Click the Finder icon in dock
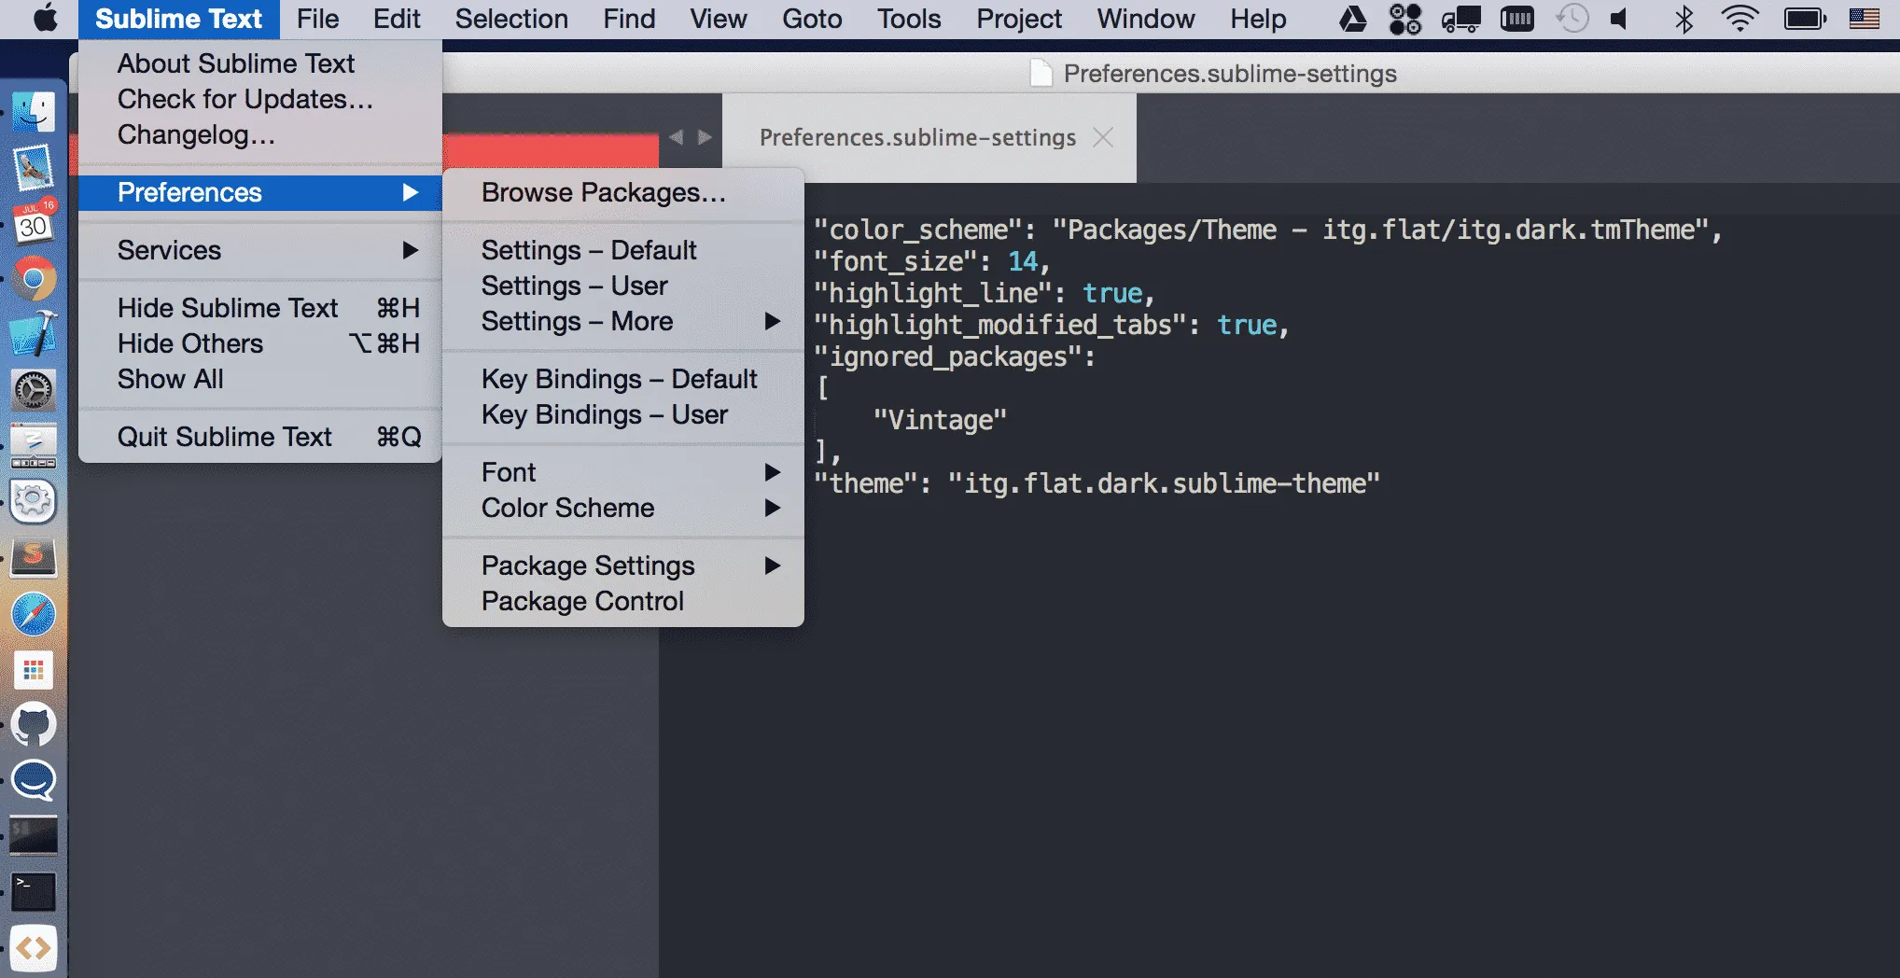Image resolution: width=1900 pixels, height=978 pixels. 34,112
